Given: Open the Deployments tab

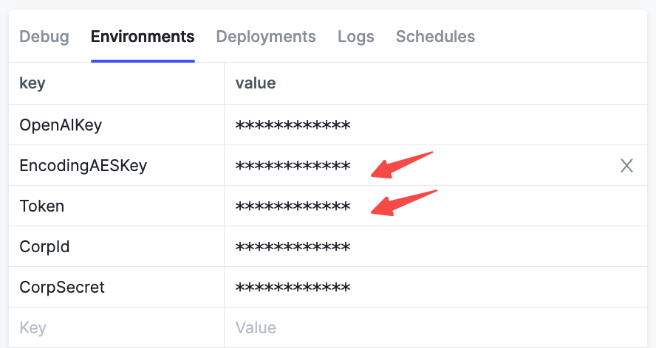Looking at the screenshot, I should [x=266, y=37].
